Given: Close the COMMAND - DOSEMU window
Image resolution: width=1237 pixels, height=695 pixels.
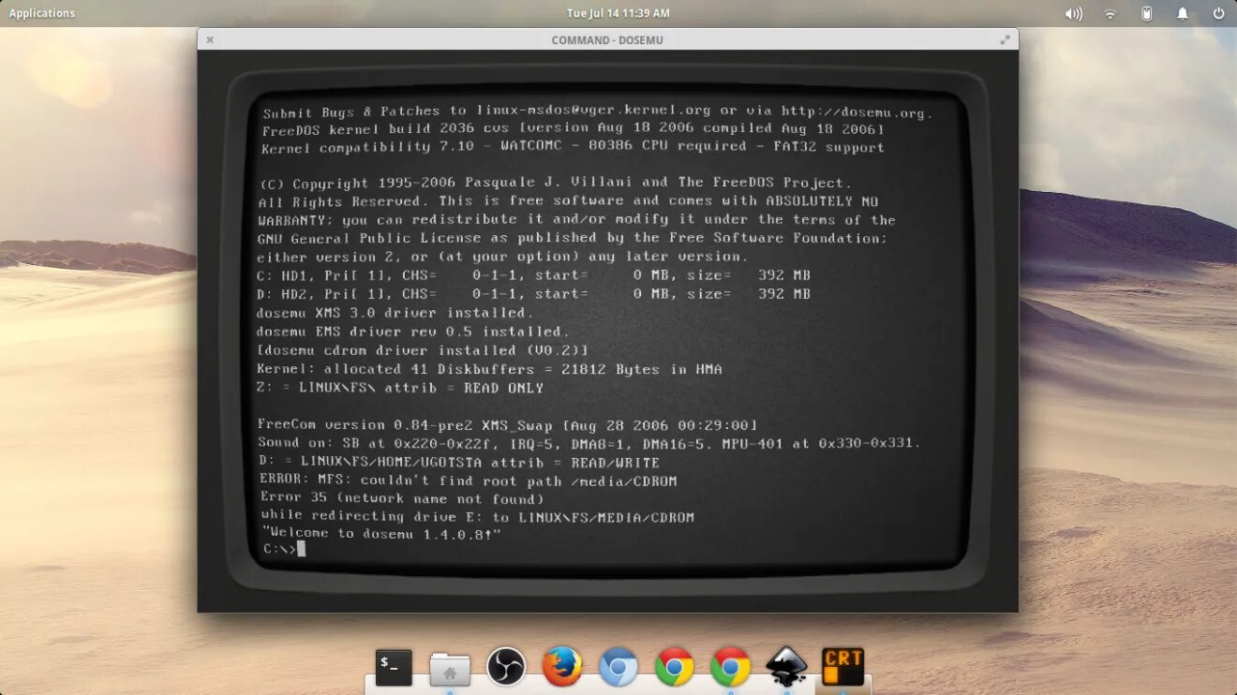Looking at the screenshot, I should tap(210, 39).
